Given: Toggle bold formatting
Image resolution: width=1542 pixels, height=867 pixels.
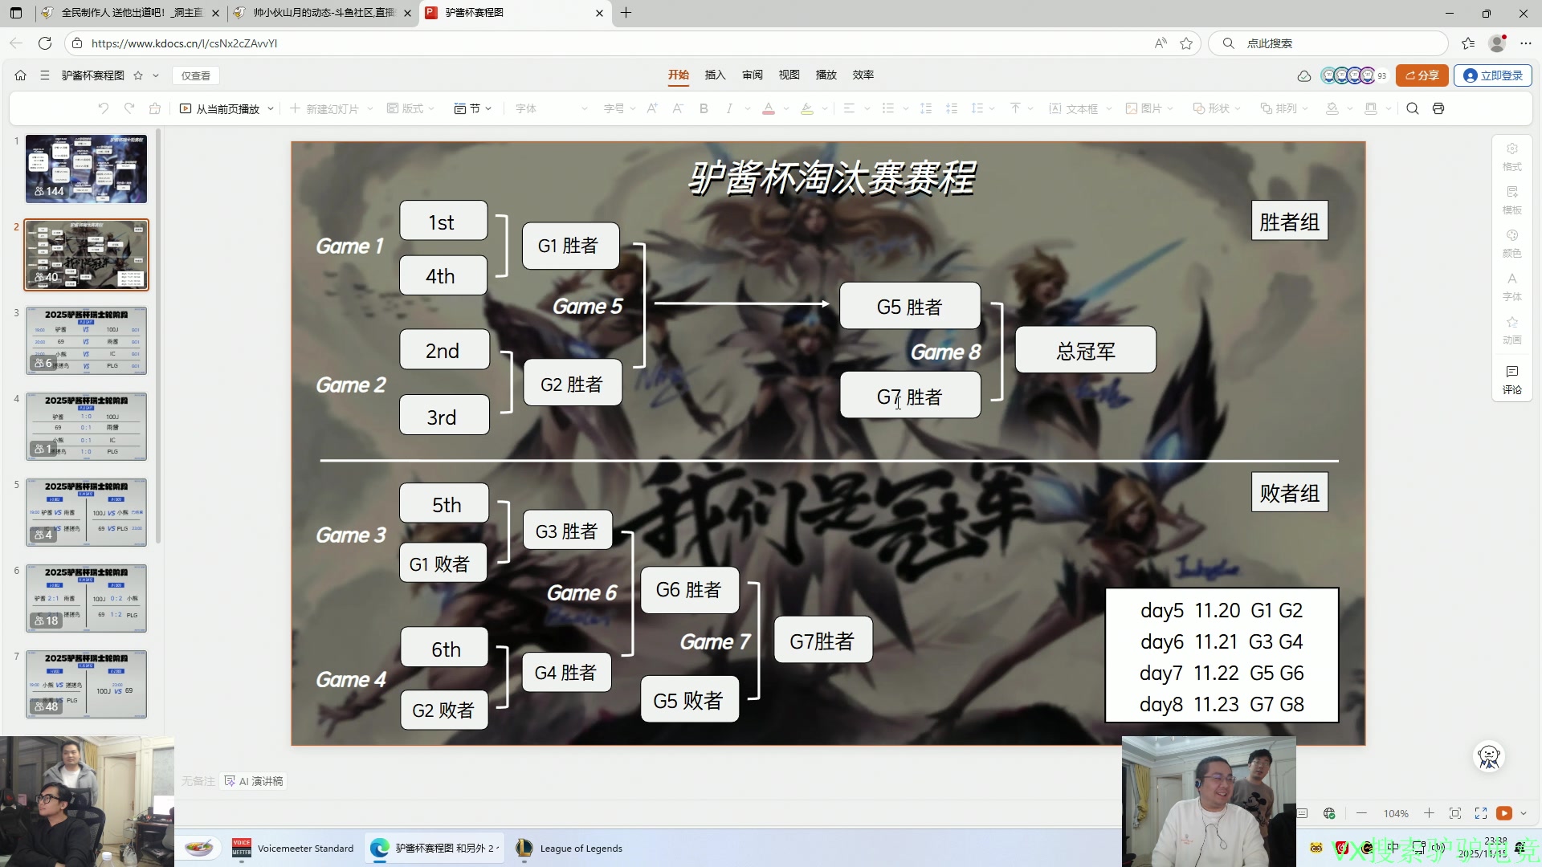Looking at the screenshot, I should click(x=704, y=108).
